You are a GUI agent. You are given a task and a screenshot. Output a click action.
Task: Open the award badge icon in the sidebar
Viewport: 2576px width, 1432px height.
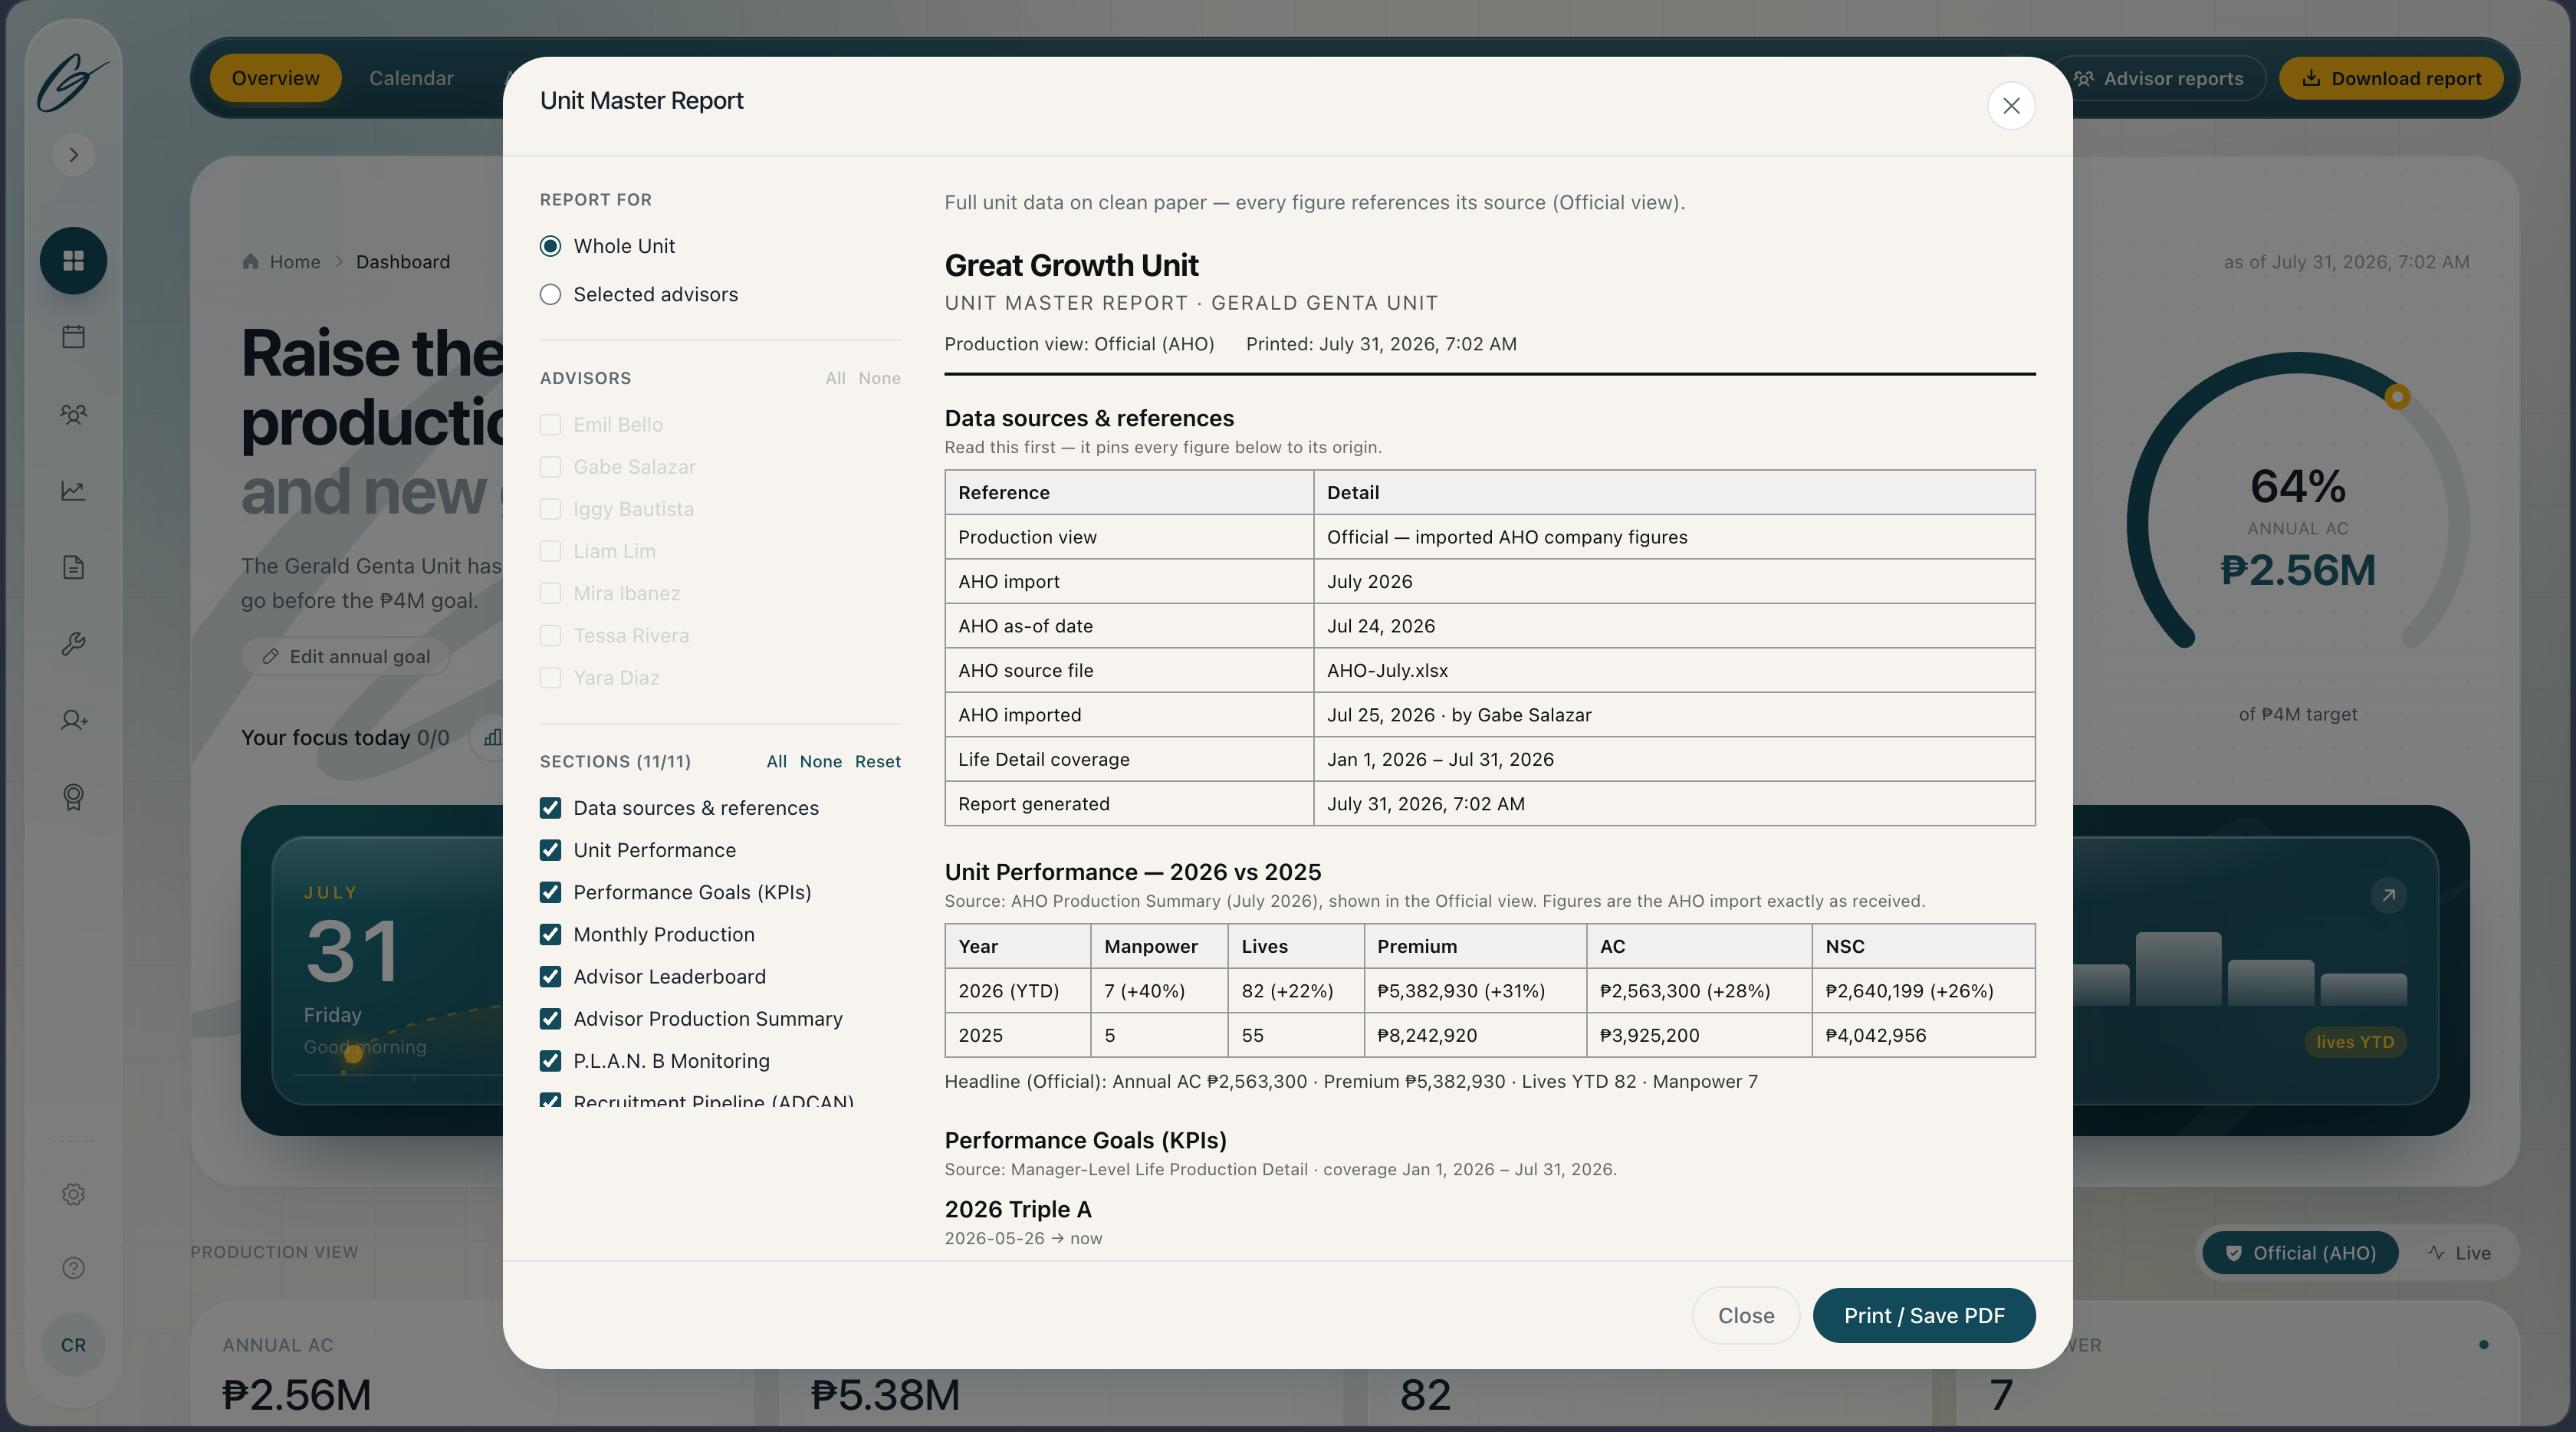73,797
